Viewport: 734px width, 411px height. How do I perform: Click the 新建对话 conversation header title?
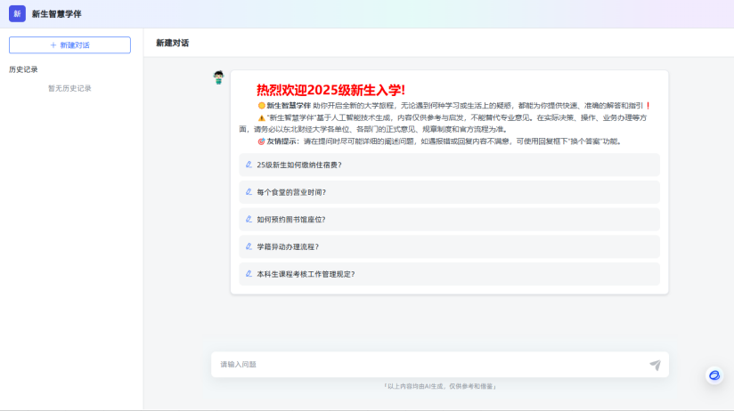click(x=172, y=43)
